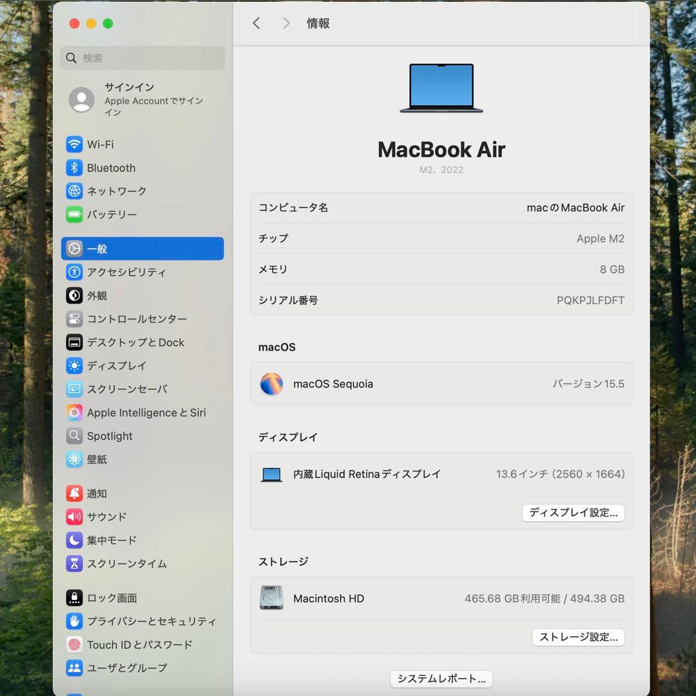Click the forward chevron arrow
Image resolution: width=696 pixels, height=696 pixels.
tap(285, 23)
